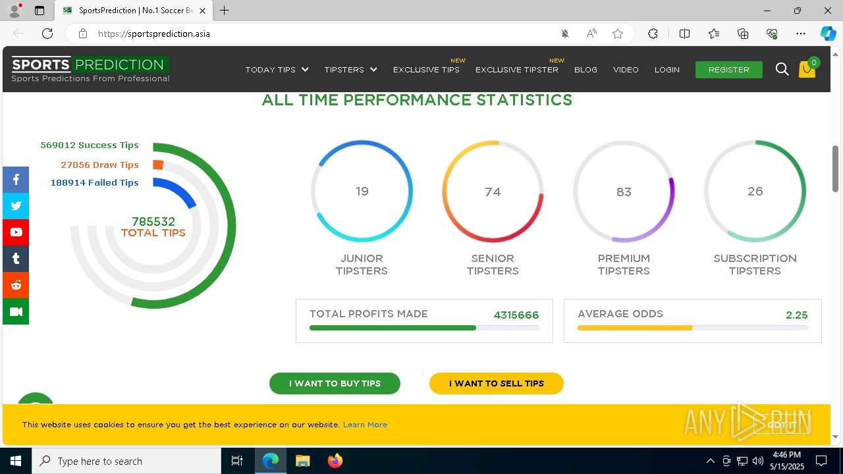Follow the Learn More cookie link

(x=365, y=425)
